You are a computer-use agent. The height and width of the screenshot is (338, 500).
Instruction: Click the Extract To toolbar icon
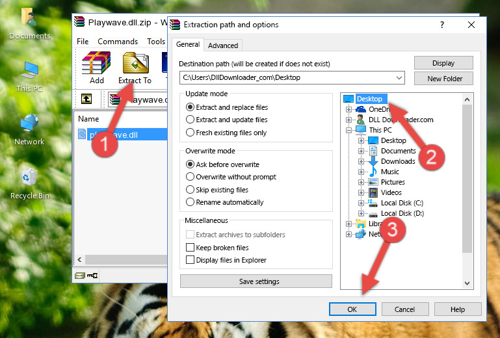pos(135,63)
